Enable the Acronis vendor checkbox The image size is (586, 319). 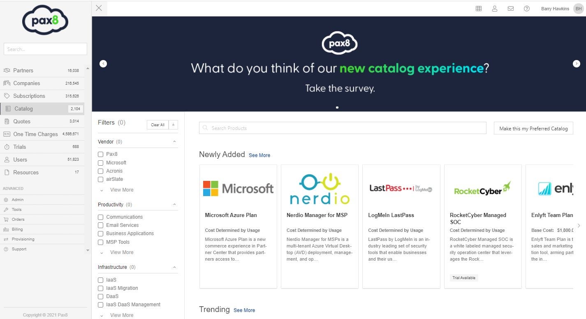click(x=100, y=171)
